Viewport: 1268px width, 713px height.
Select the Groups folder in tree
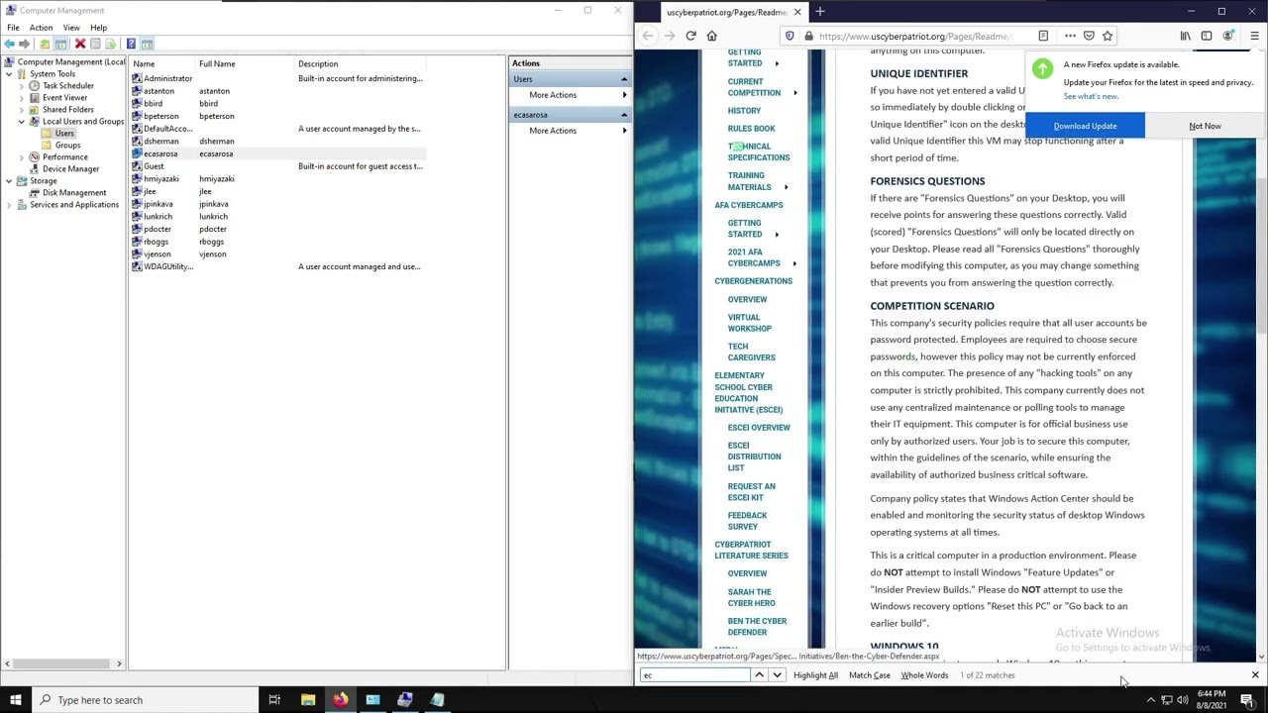(x=67, y=146)
